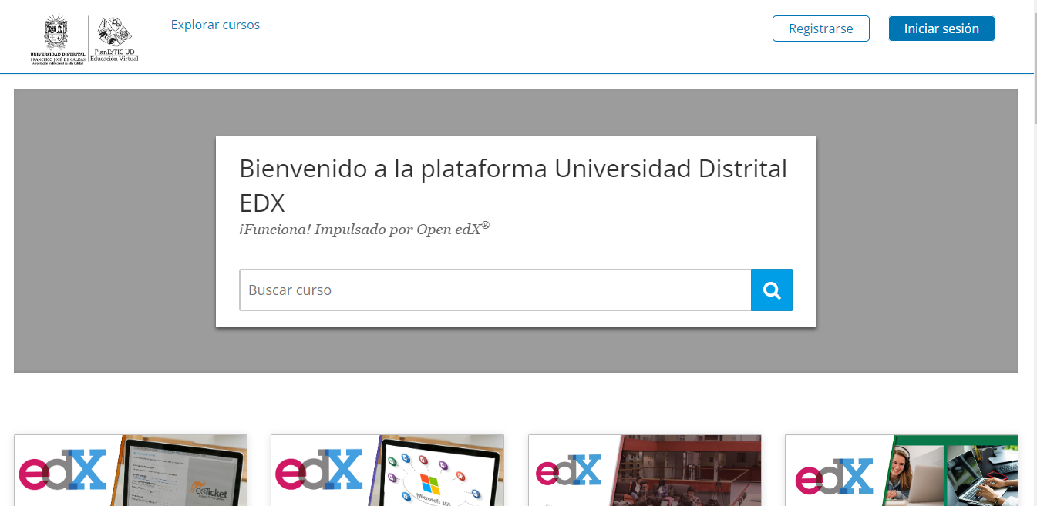Viewport: 1037px width, 506px height.
Task: Open the green virtual-learning course thumbnail
Action: click(901, 470)
